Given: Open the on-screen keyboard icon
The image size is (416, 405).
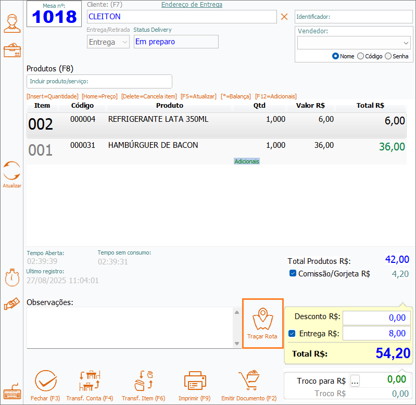Looking at the screenshot, I should (12, 393).
